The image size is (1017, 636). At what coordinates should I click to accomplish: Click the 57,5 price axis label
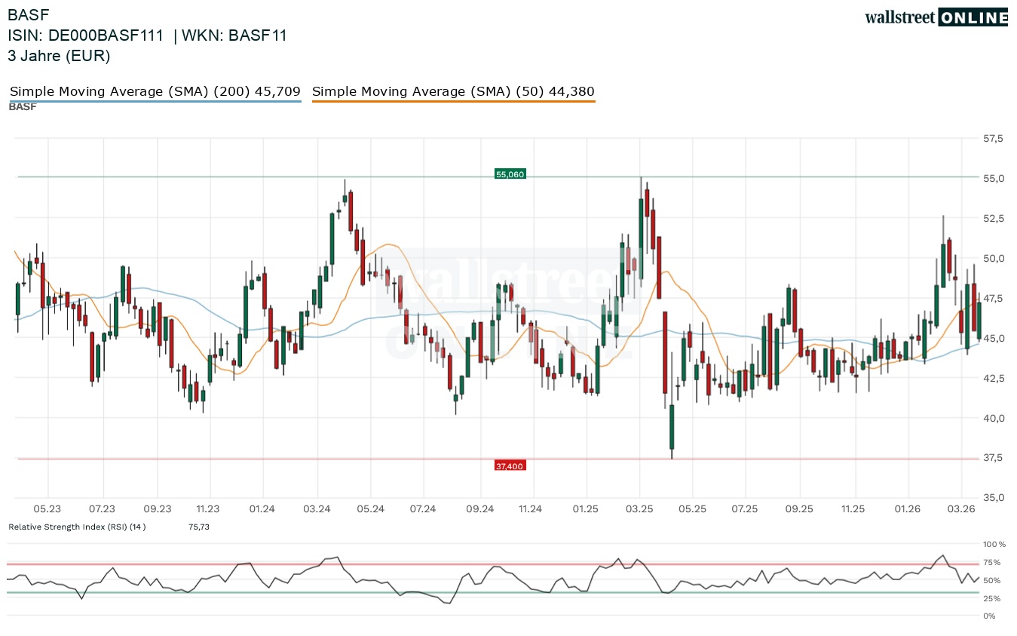click(993, 139)
